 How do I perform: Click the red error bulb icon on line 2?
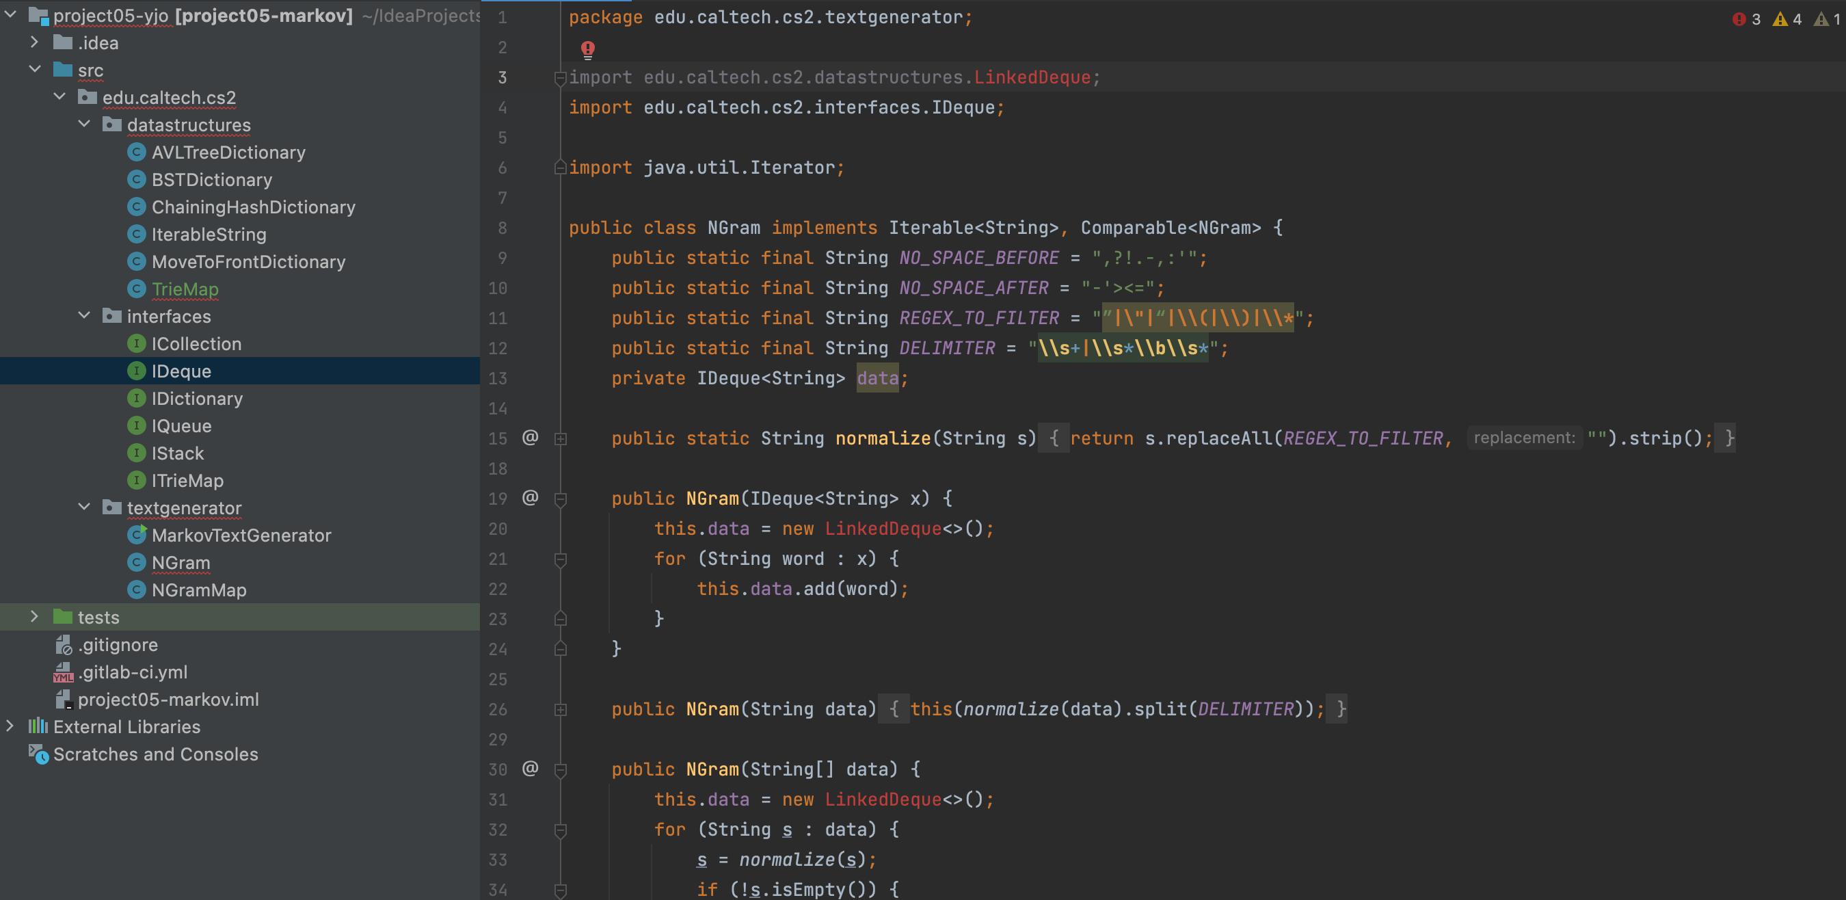[587, 49]
